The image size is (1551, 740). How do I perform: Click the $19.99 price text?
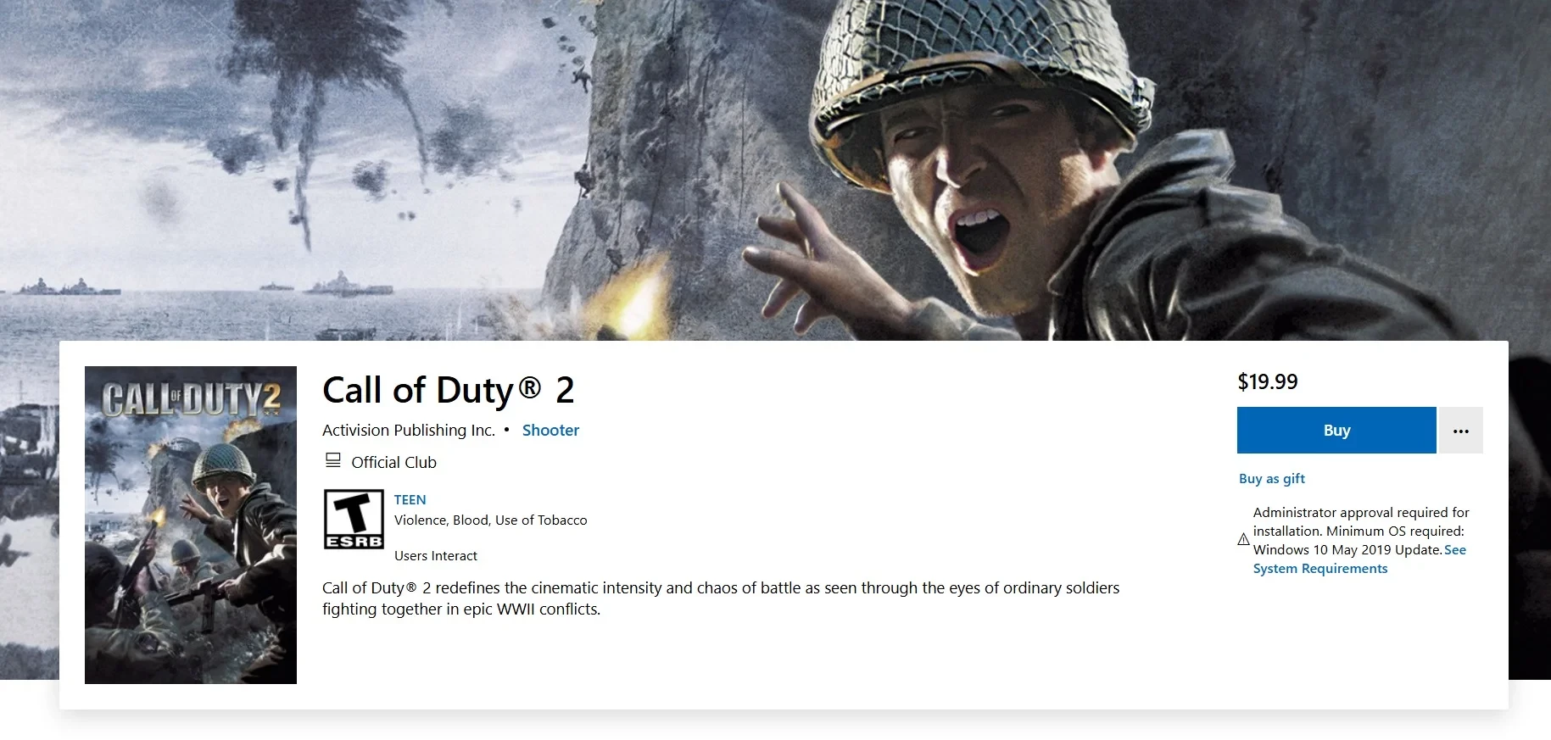1268,381
